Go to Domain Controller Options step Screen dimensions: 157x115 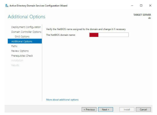click(26, 32)
